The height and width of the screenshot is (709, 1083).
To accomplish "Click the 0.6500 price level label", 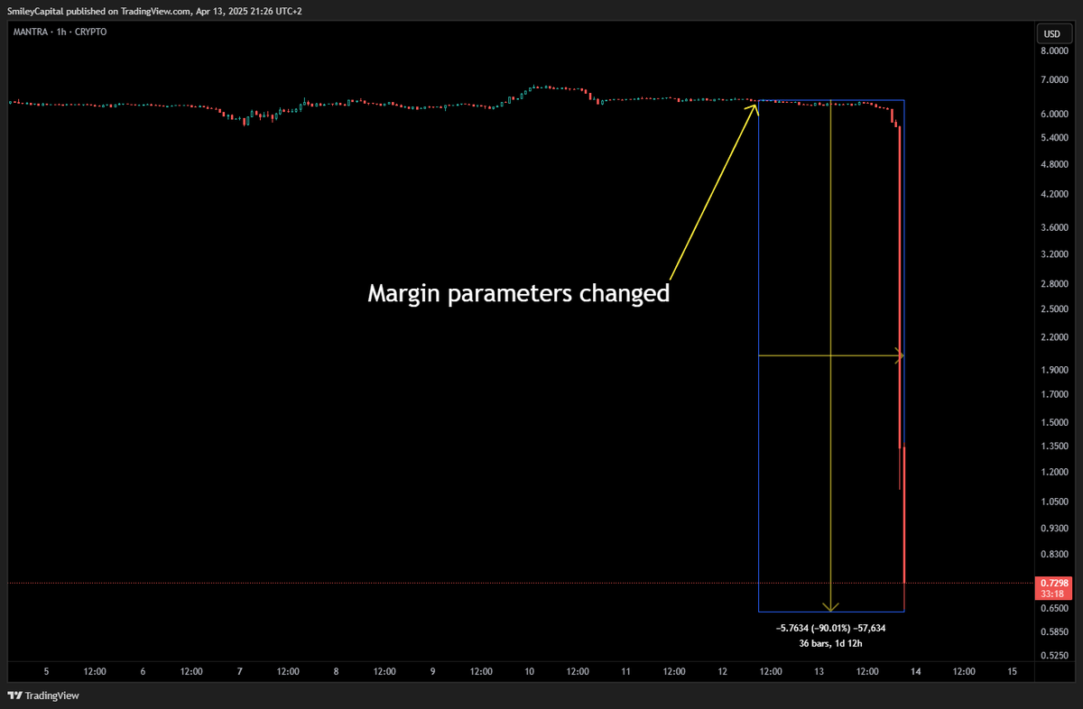I will pos(1055,609).
